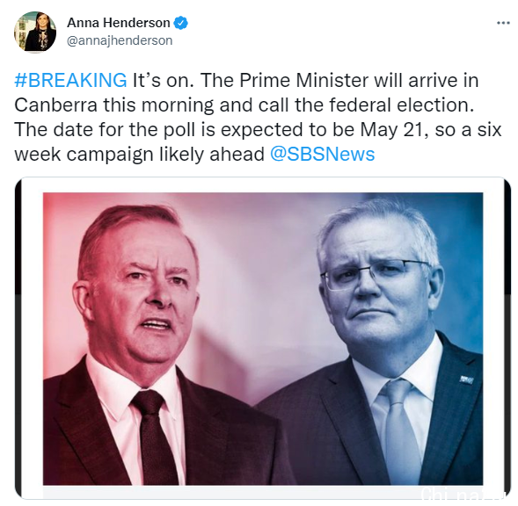This screenshot has width=518, height=506.
Task: Open the @SBSNews mention link
Action: pyautogui.click(x=323, y=154)
